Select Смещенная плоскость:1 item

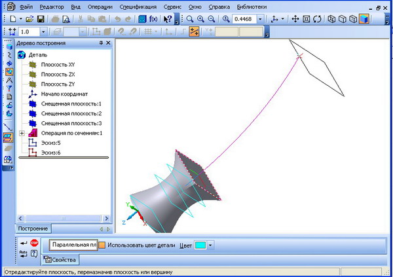pos(71,103)
